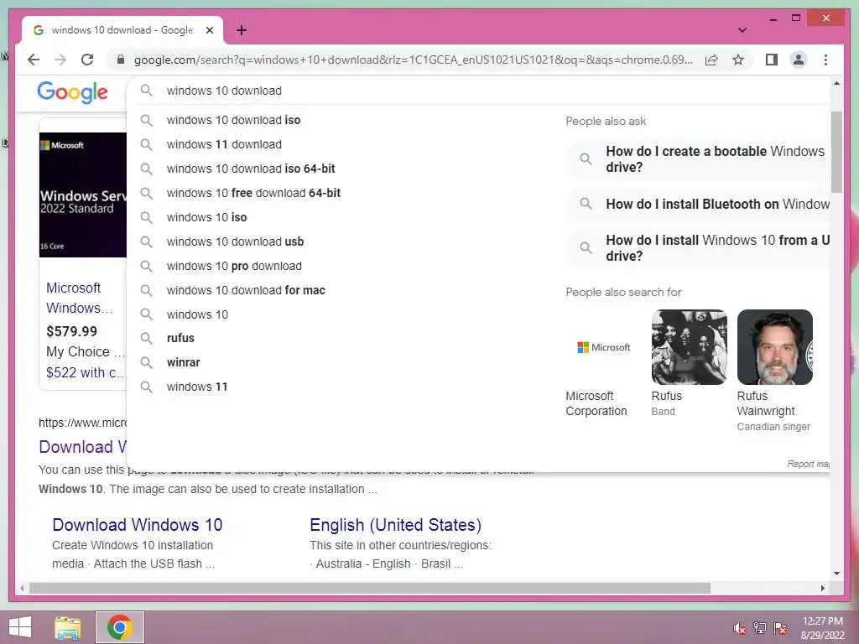This screenshot has height=644, width=859.
Task: Reload the Google search page
Action: [87, 60]
